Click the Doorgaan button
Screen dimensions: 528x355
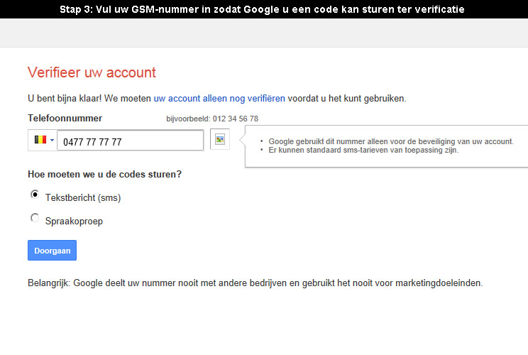click(x=53, y=250)
